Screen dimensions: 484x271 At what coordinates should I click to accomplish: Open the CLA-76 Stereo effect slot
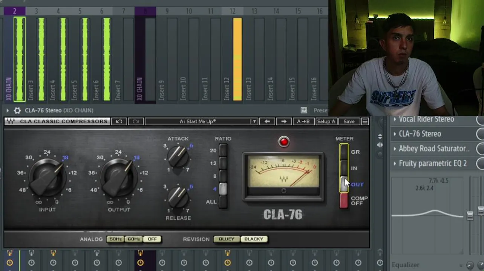click(420, 134)
